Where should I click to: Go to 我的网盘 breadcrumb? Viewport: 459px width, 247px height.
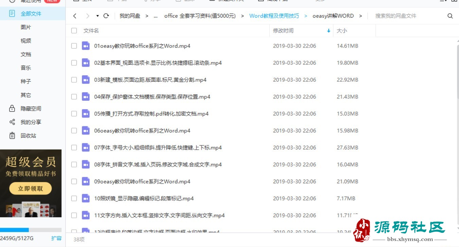click(130, 16)
